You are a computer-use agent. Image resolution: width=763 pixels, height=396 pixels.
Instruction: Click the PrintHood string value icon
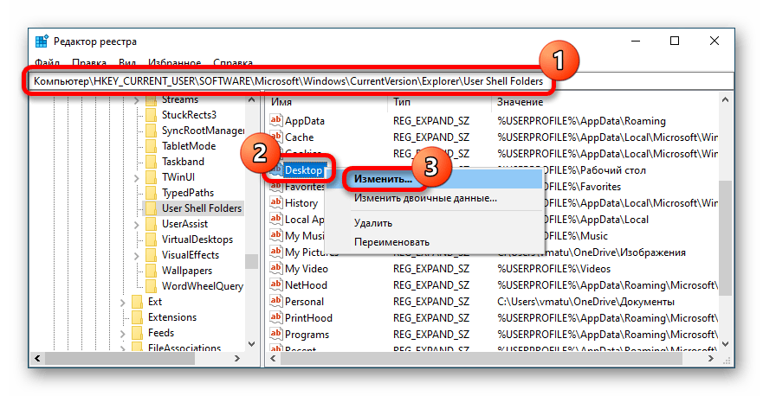pyautogui.click(x=276, y=318)
